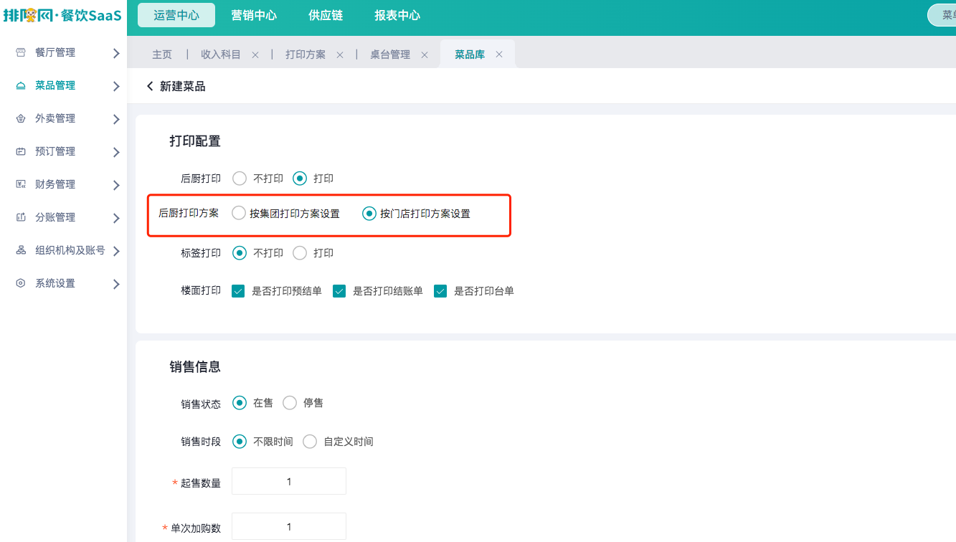Uncheck 是否打印结账单 checkbox

[x=340, y=291]
